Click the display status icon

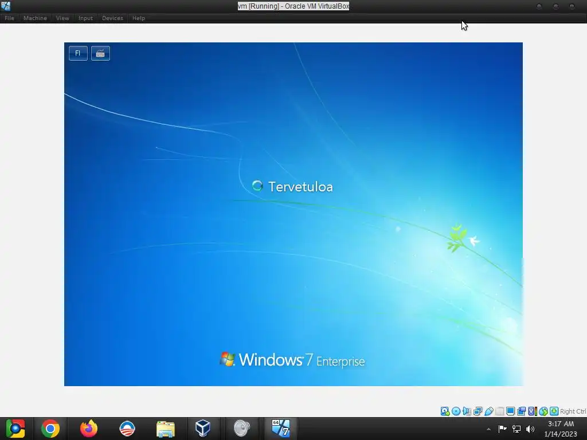510,411
